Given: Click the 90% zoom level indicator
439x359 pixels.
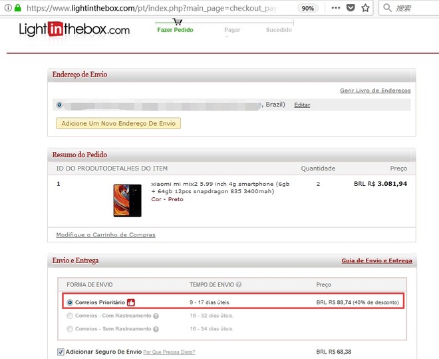Looking at the screenshot, I should (x=307, y=9).
